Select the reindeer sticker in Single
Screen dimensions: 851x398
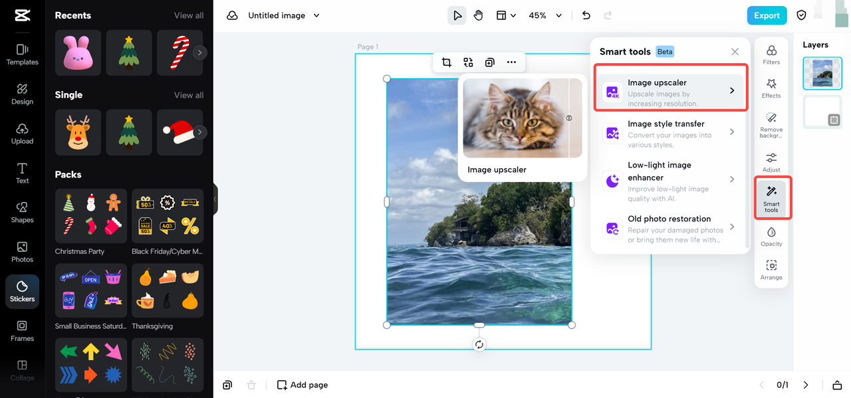click(x=78, y=132)
